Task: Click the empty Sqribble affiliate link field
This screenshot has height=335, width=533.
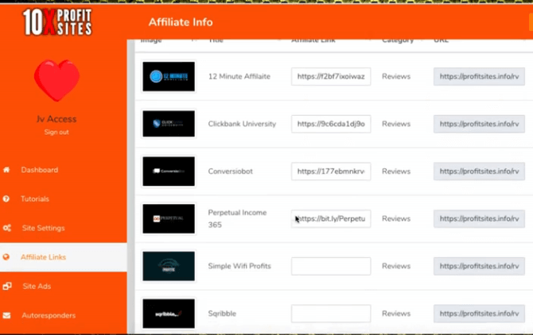Action: (331, 314)
